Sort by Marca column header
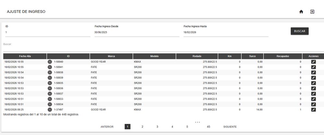The width and height of the screenshot is (324, 135). 111,56
